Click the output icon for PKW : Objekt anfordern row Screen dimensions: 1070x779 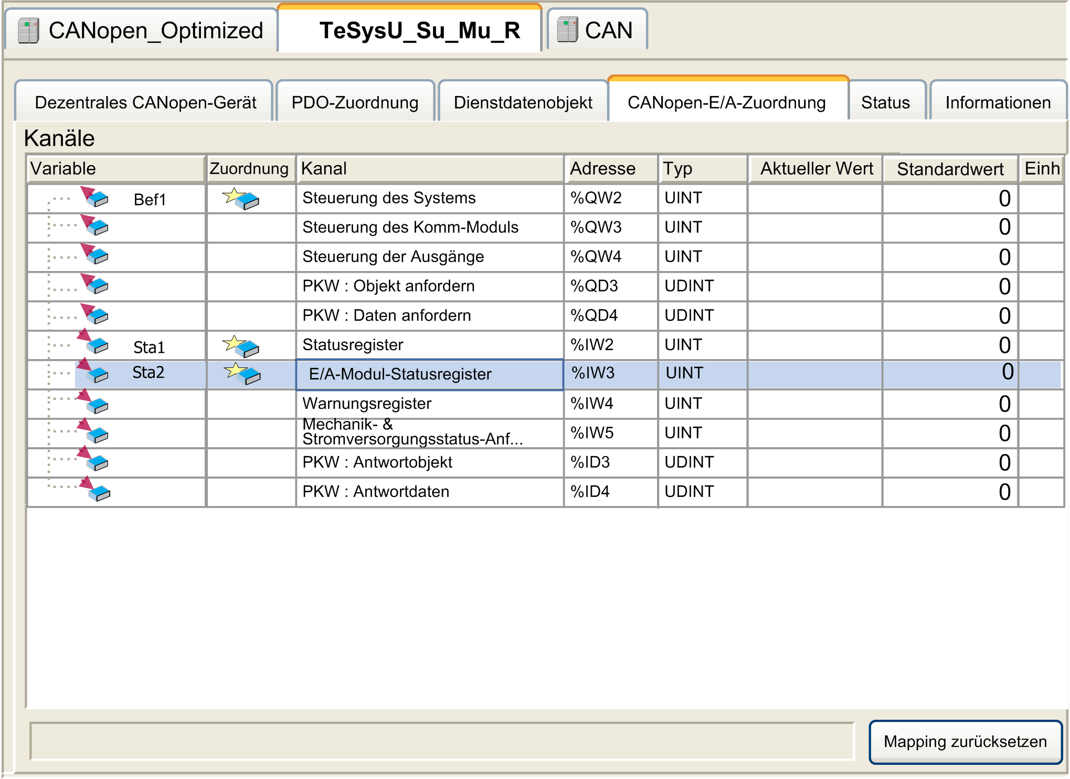click(94, 284)
